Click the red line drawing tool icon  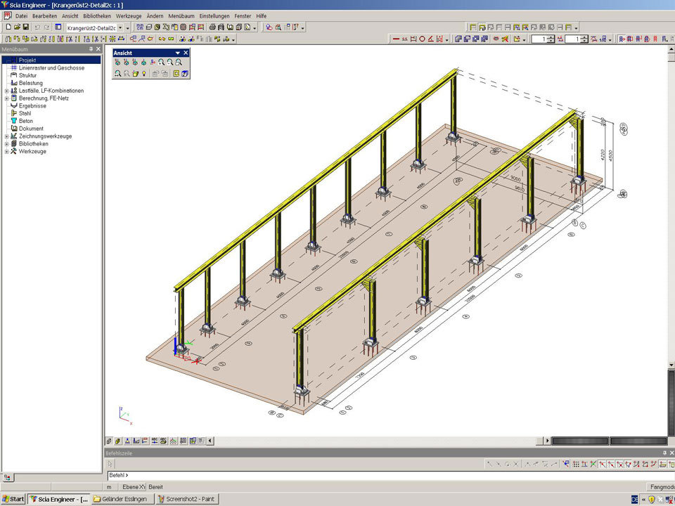tap(396, 39)
